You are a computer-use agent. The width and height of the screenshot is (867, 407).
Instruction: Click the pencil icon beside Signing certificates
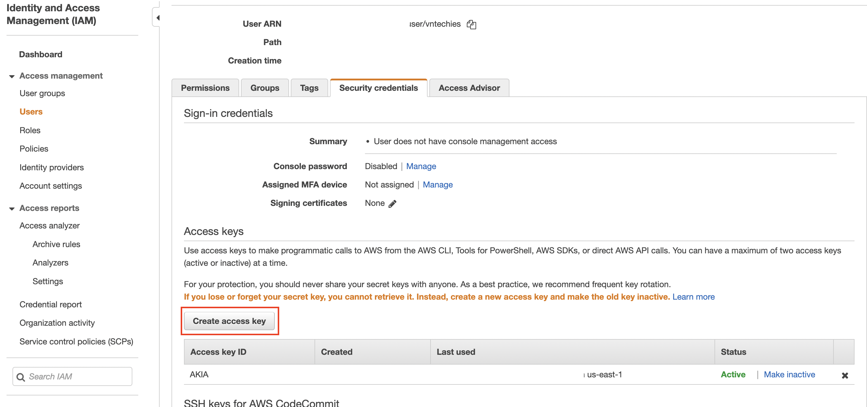393,203
